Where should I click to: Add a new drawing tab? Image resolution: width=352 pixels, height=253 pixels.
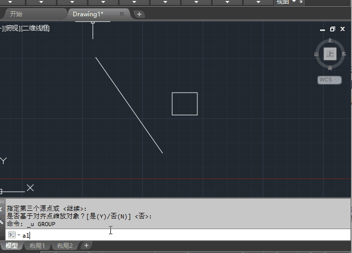tap(139, 14)
